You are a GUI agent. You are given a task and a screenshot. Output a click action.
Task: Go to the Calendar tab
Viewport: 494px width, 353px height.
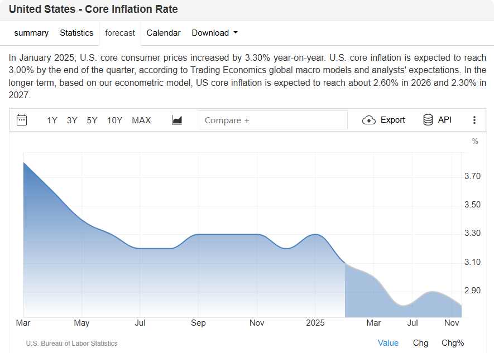164,33
